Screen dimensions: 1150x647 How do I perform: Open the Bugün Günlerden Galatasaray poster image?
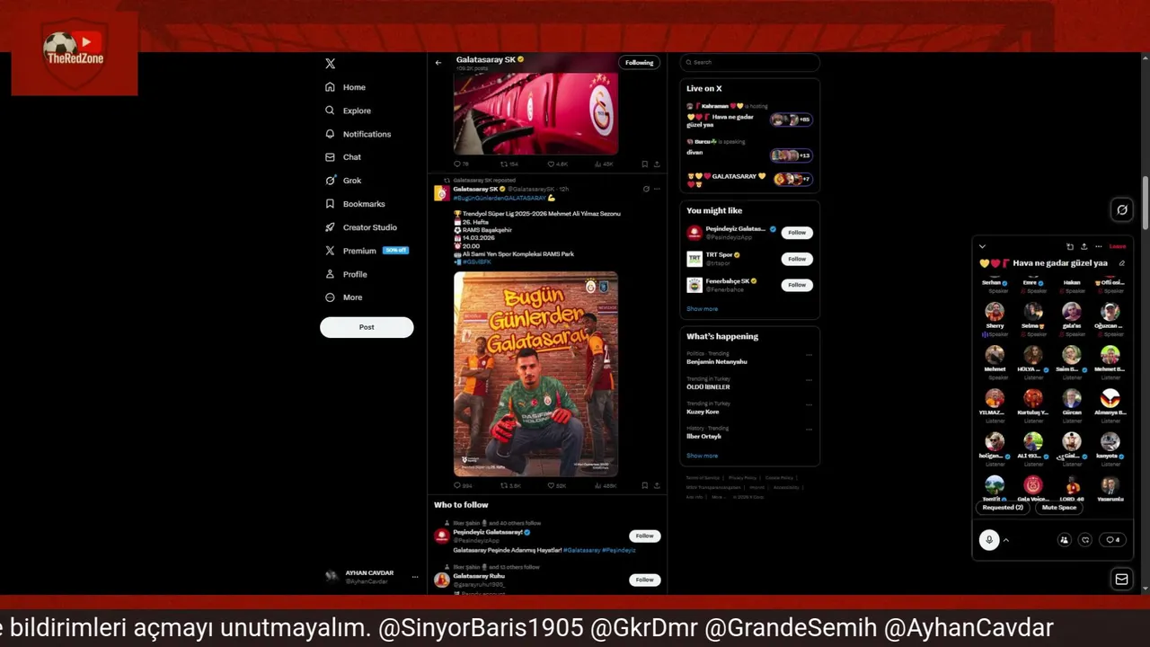click(x=535, y=374)
